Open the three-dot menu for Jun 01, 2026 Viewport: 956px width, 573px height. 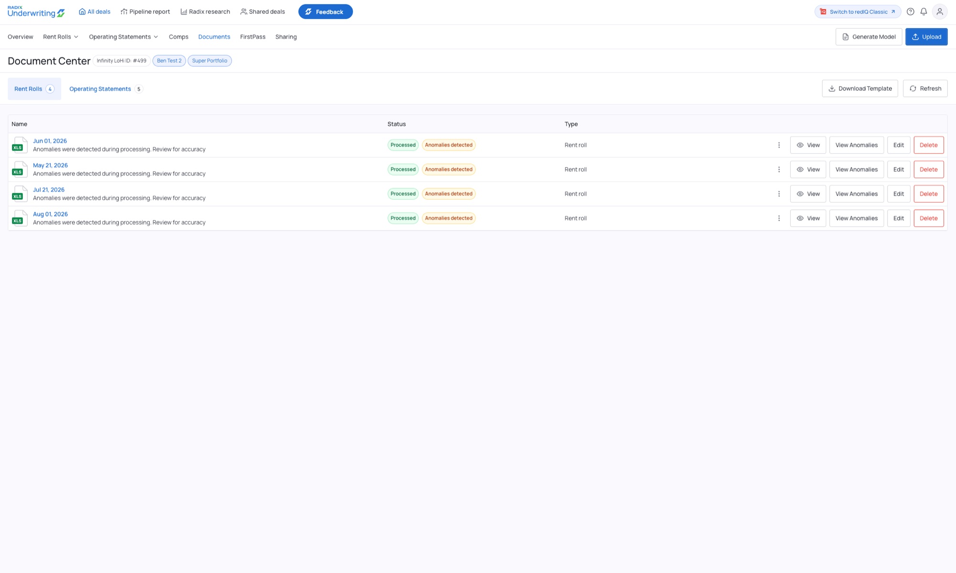779,145
